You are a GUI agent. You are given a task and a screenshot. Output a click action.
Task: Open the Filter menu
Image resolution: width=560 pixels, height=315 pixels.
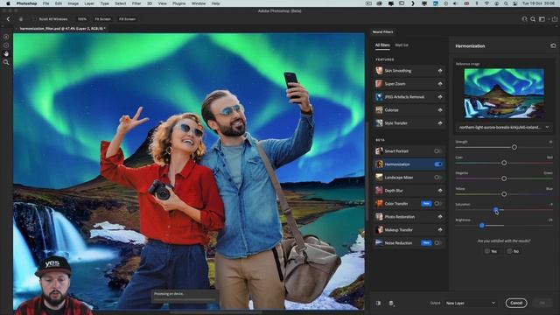click(136, 3)
